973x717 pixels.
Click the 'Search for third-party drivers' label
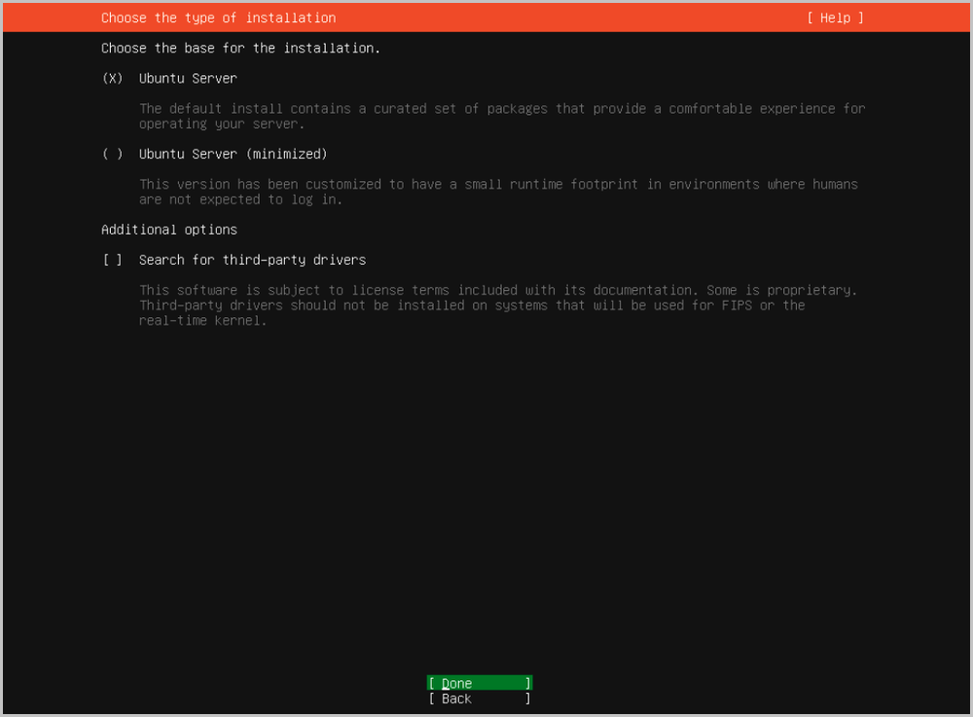252,260
